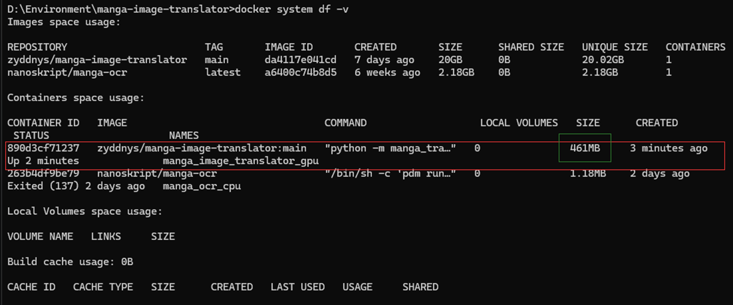733x305 pixels.
Task: Select the manga_ocr_cpu container name
Action: point(202,187)
